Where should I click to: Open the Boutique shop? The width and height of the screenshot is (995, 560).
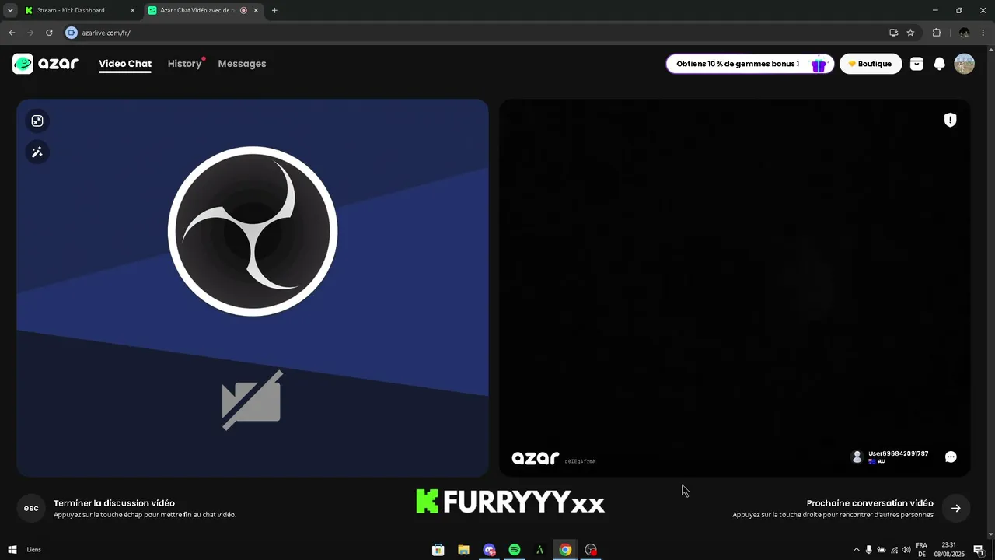click(871, 64)
